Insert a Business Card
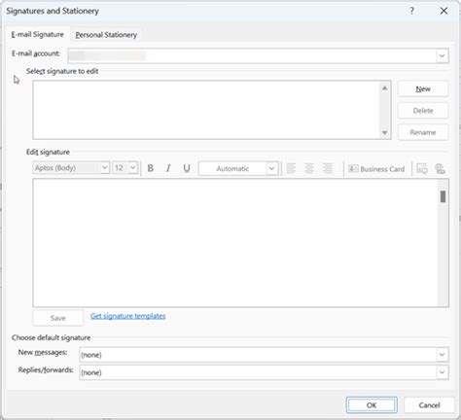The width and height of the screenshot is (461, 420). [x=376, y=169]
